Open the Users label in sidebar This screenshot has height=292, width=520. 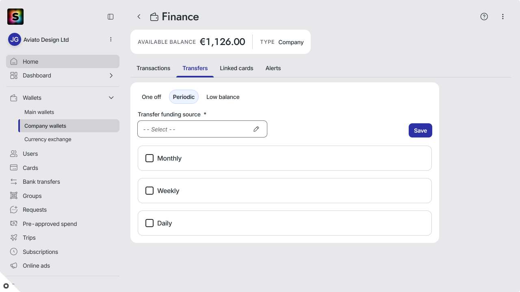(30, 154)
